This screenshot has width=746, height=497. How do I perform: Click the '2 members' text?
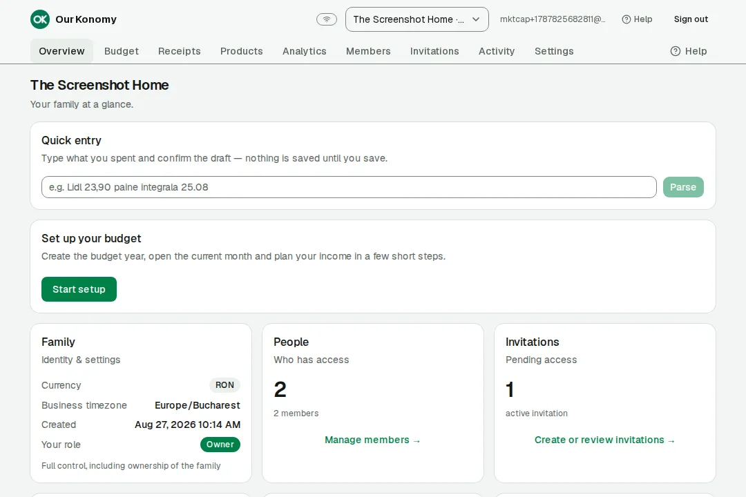tap(296, 413)
